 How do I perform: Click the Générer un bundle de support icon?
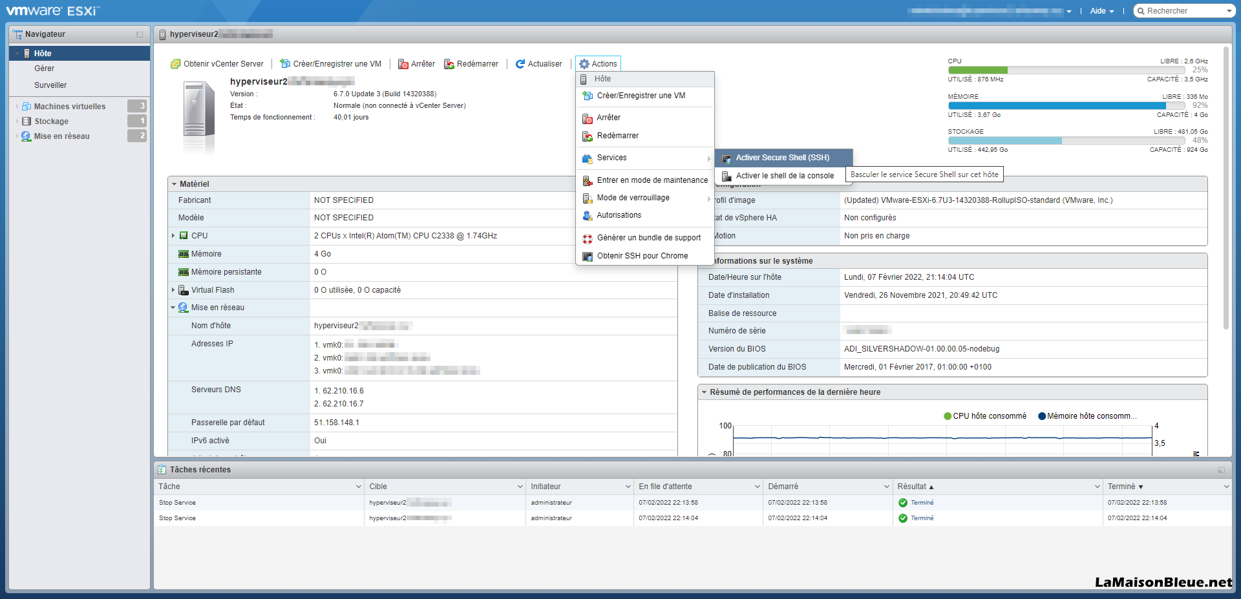(588, 238)
